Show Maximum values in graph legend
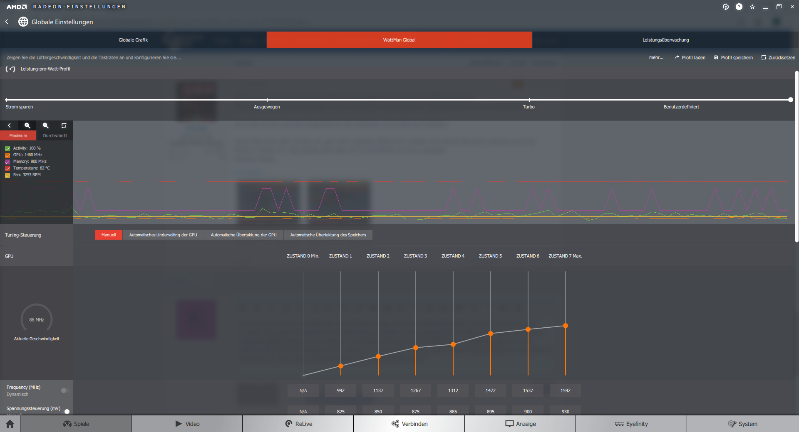Screen dimensions: 799x432 pyautogui.click(x=18, y=136)
